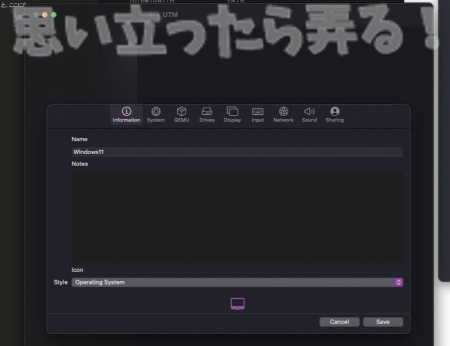This screenshot has width=450, height=346.
Task: Open the Sharing settings tab
Action: (x=334, y=115)
